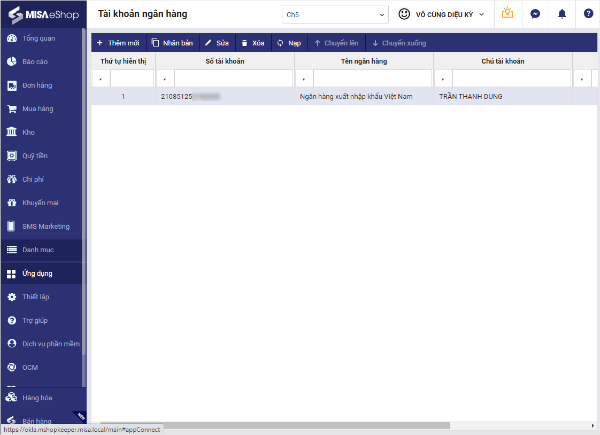This screenshot has width=600, height=435.
Task: Click Thêm mới to add bank account
Action: click(x=118, y=43)
